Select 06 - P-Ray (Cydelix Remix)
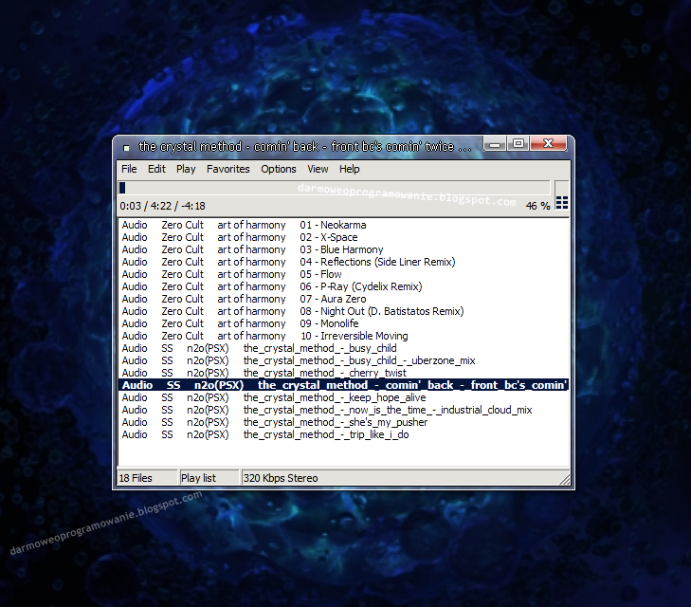 point(344,286)
